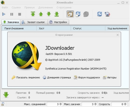Close the О программе dialog
Viewport: 130px width, 107px height.
click(118, 35)
